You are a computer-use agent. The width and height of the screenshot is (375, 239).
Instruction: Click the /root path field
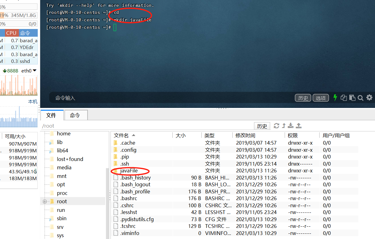[x=147, y=126]
